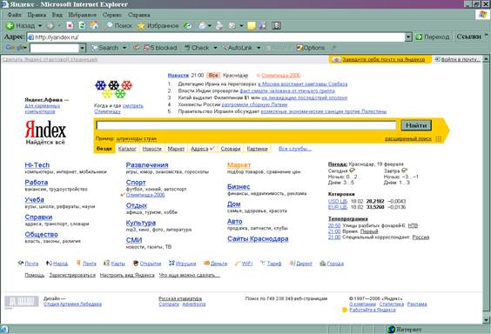Screen dimensions: 491x334
Task: Expand the Google toolbar search box dropdown
Action: tap(83, 48)
